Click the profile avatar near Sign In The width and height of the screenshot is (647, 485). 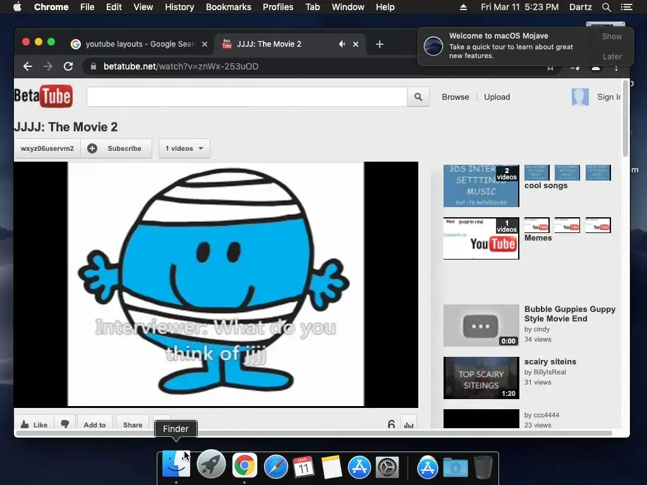tap(580, 97)
